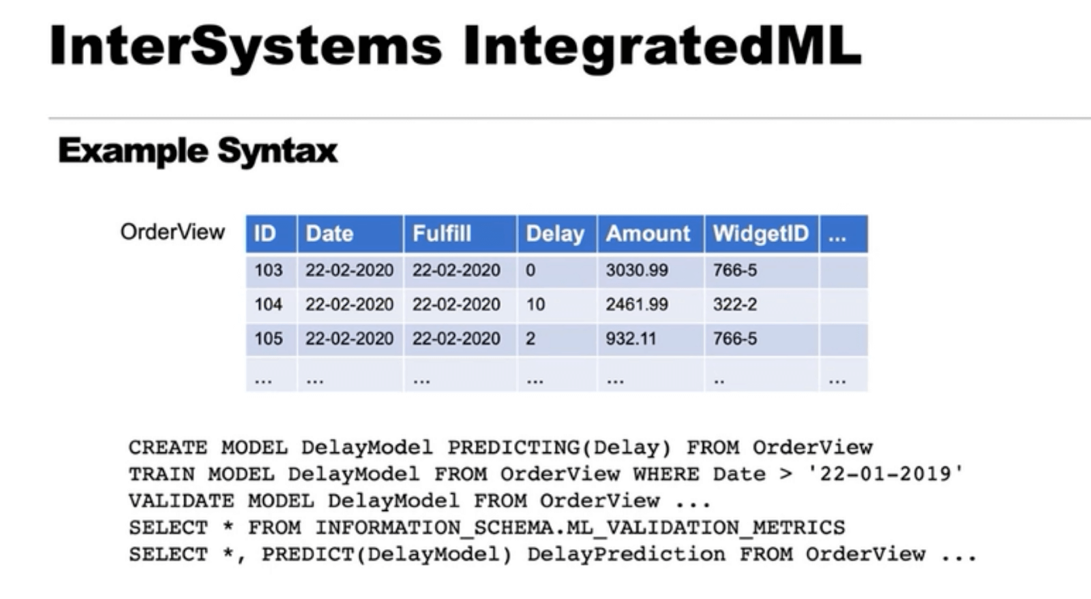Select the "Date" column header
This screenshot has width=1091, height=599.
350,234
